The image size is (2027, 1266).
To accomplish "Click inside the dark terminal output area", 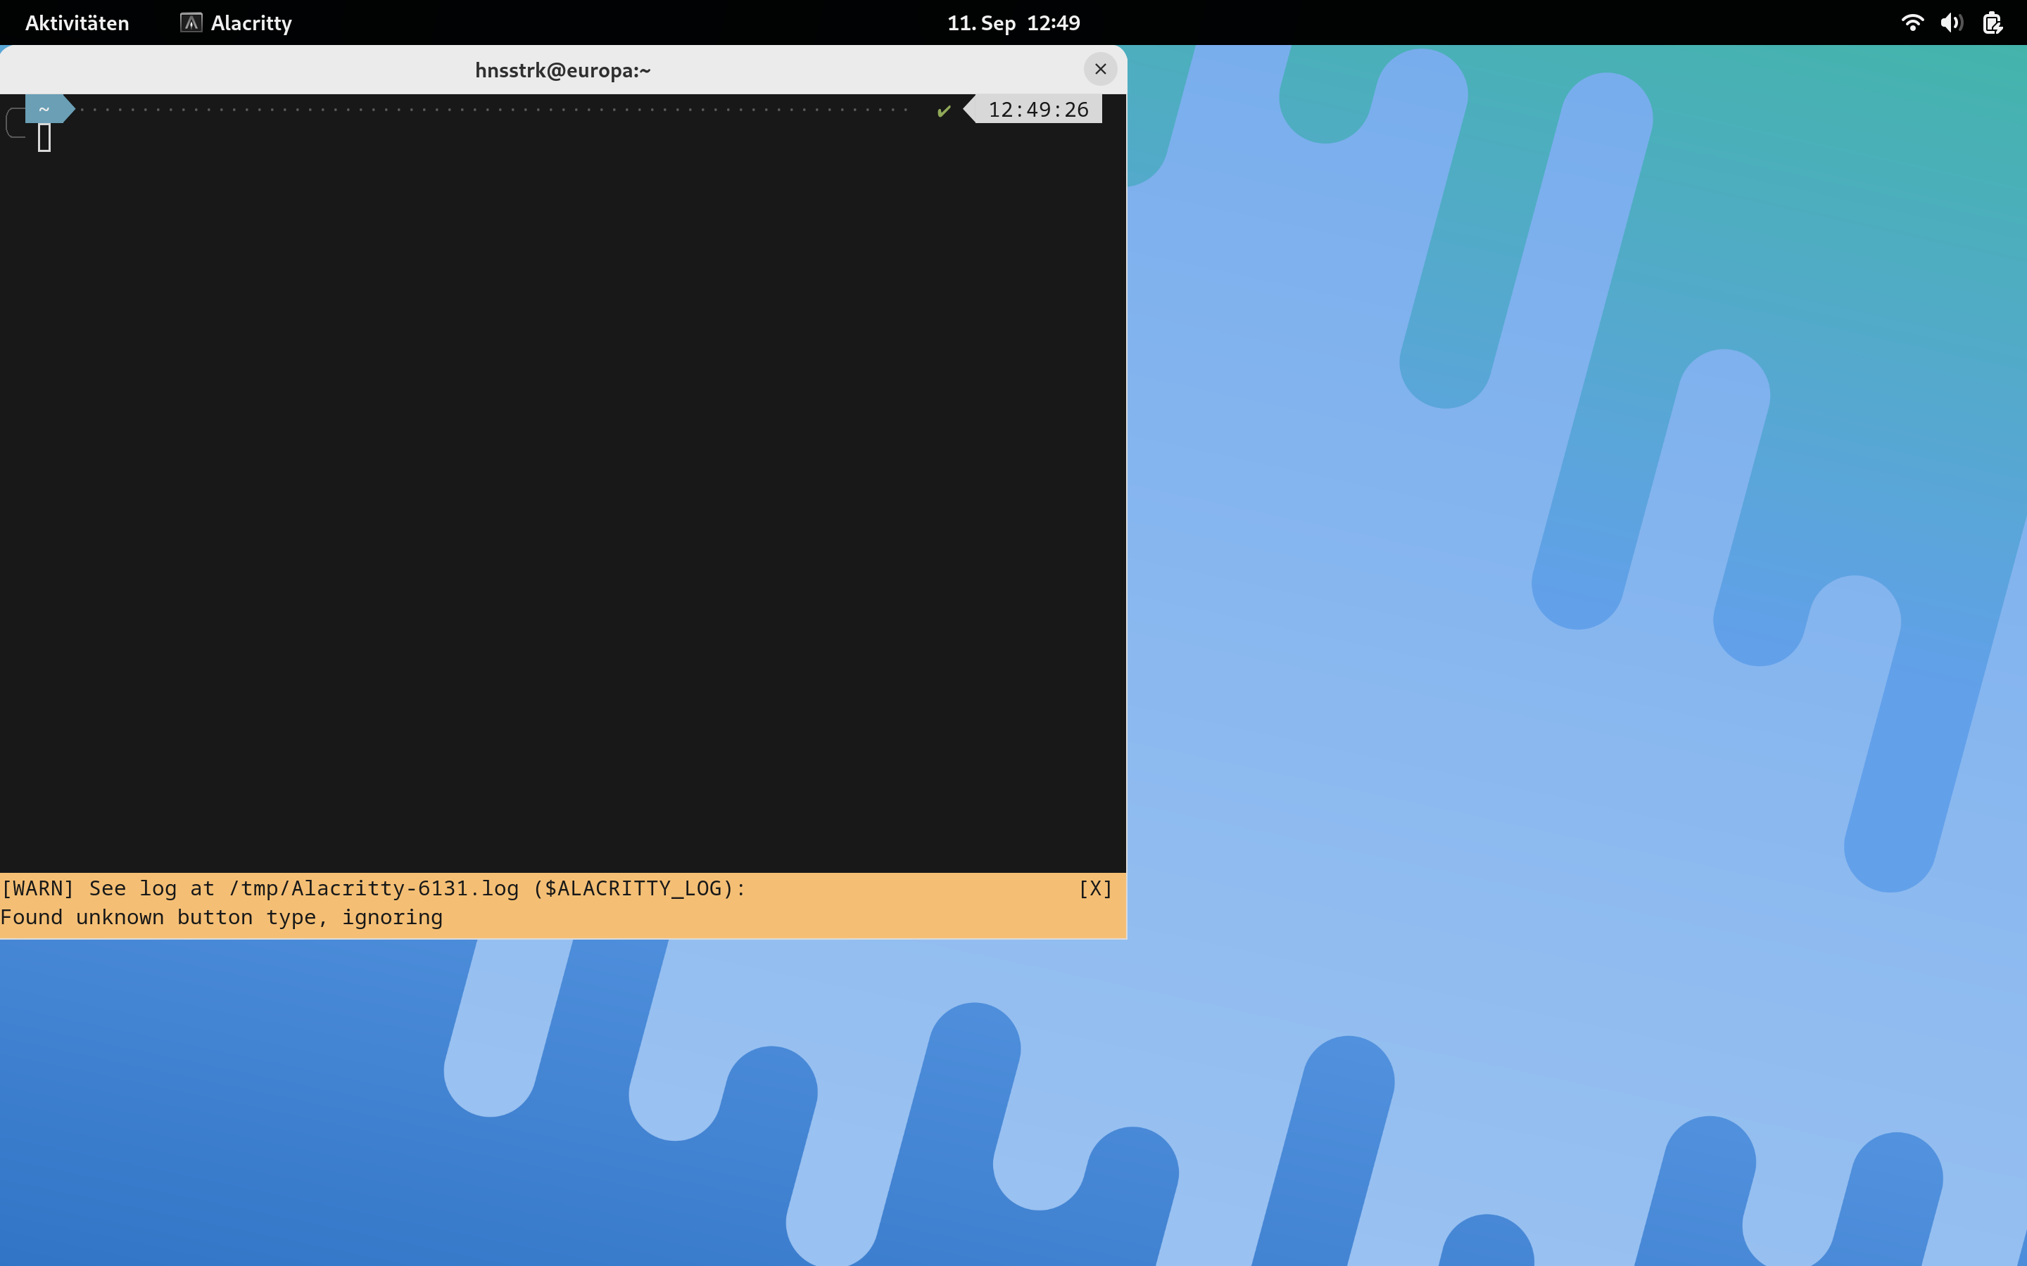I will [x=561, y=502].
